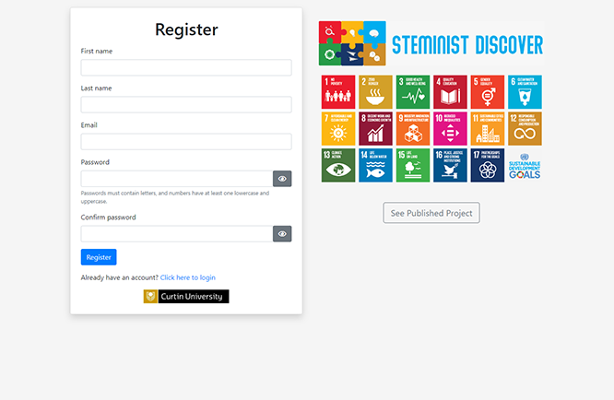Open the Click here to login link
Image resolution: width=614 pixels, height=400 pixels.
187,277
